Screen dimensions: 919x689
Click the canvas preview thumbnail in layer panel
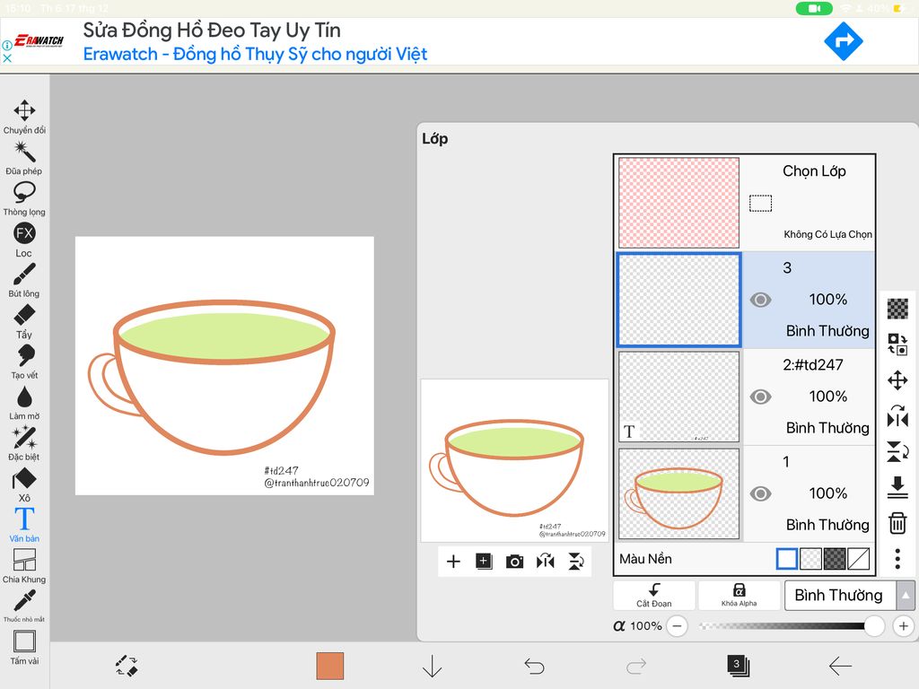(x=514, y=460)
